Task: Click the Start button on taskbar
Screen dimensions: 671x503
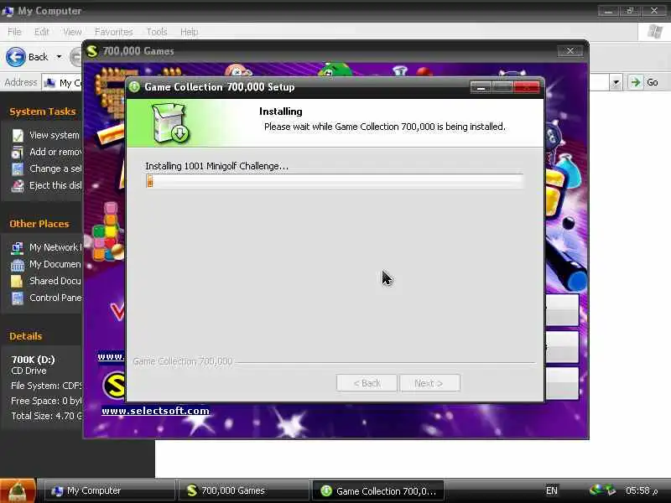Action: (x=18, y=491)
